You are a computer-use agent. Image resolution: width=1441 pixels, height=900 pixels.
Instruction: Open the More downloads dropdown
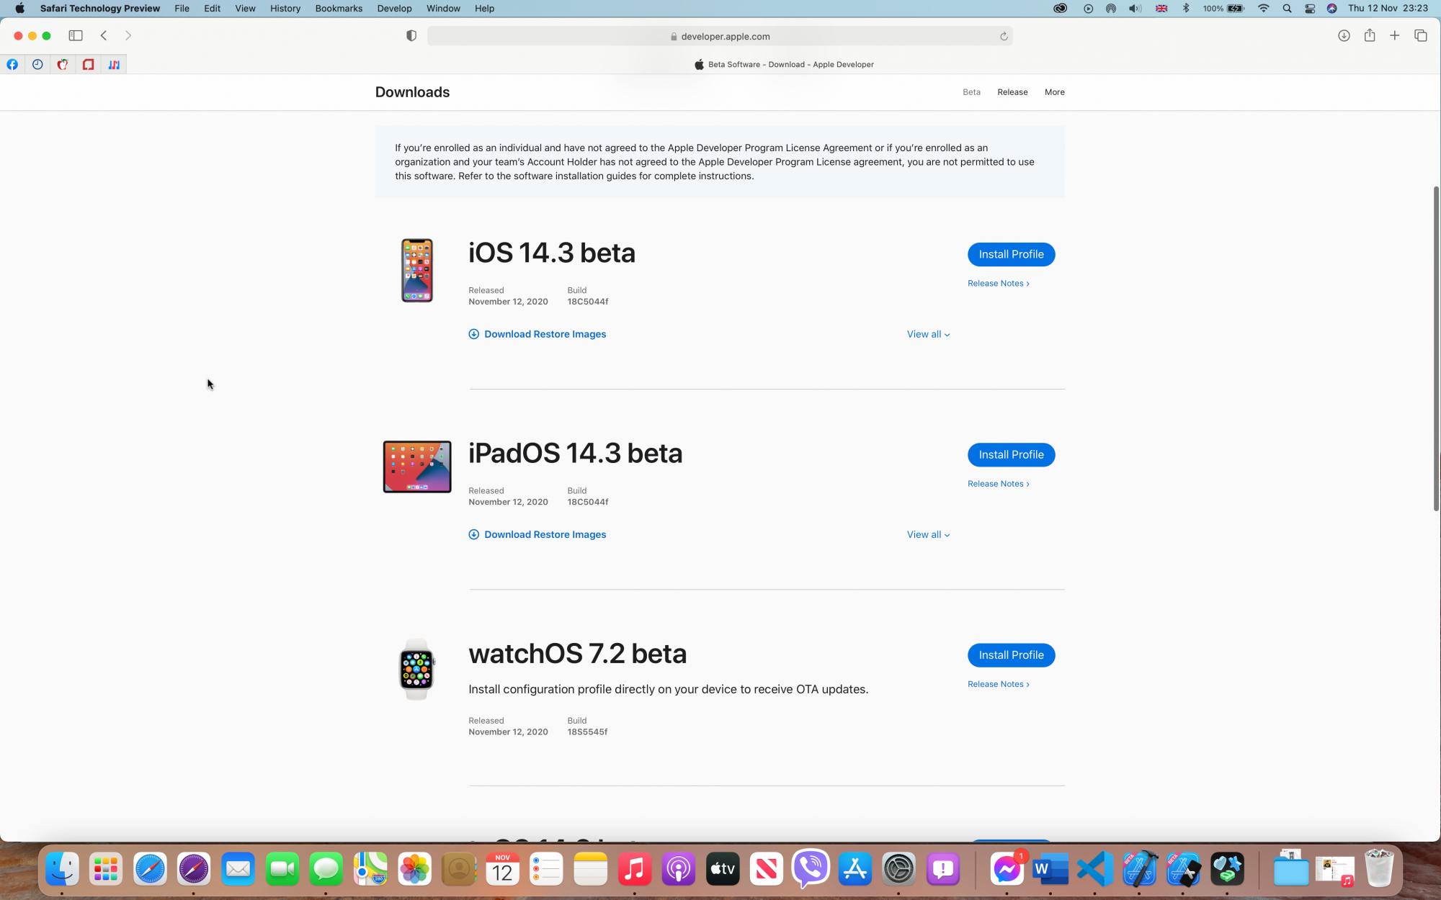click(1054, 92)
